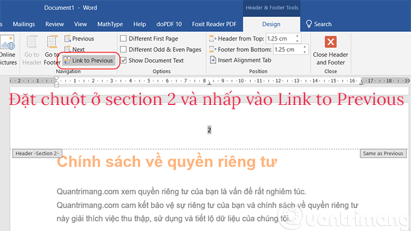Click the Go to Footer icon

click(x=52, y=42)
